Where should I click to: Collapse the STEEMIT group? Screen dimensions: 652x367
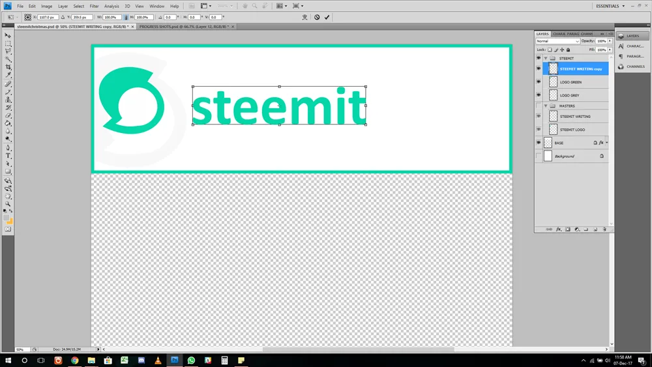546,58
